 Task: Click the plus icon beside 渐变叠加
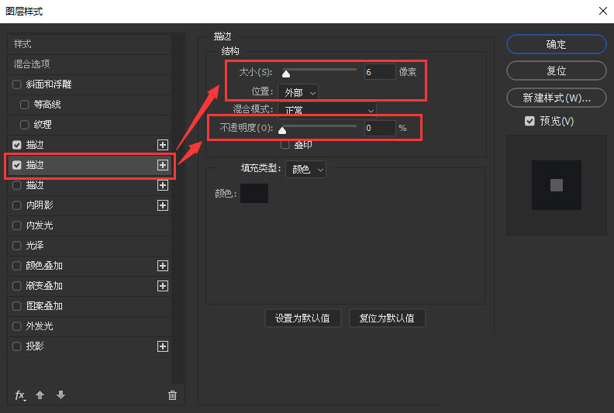[x=163, y=286]
